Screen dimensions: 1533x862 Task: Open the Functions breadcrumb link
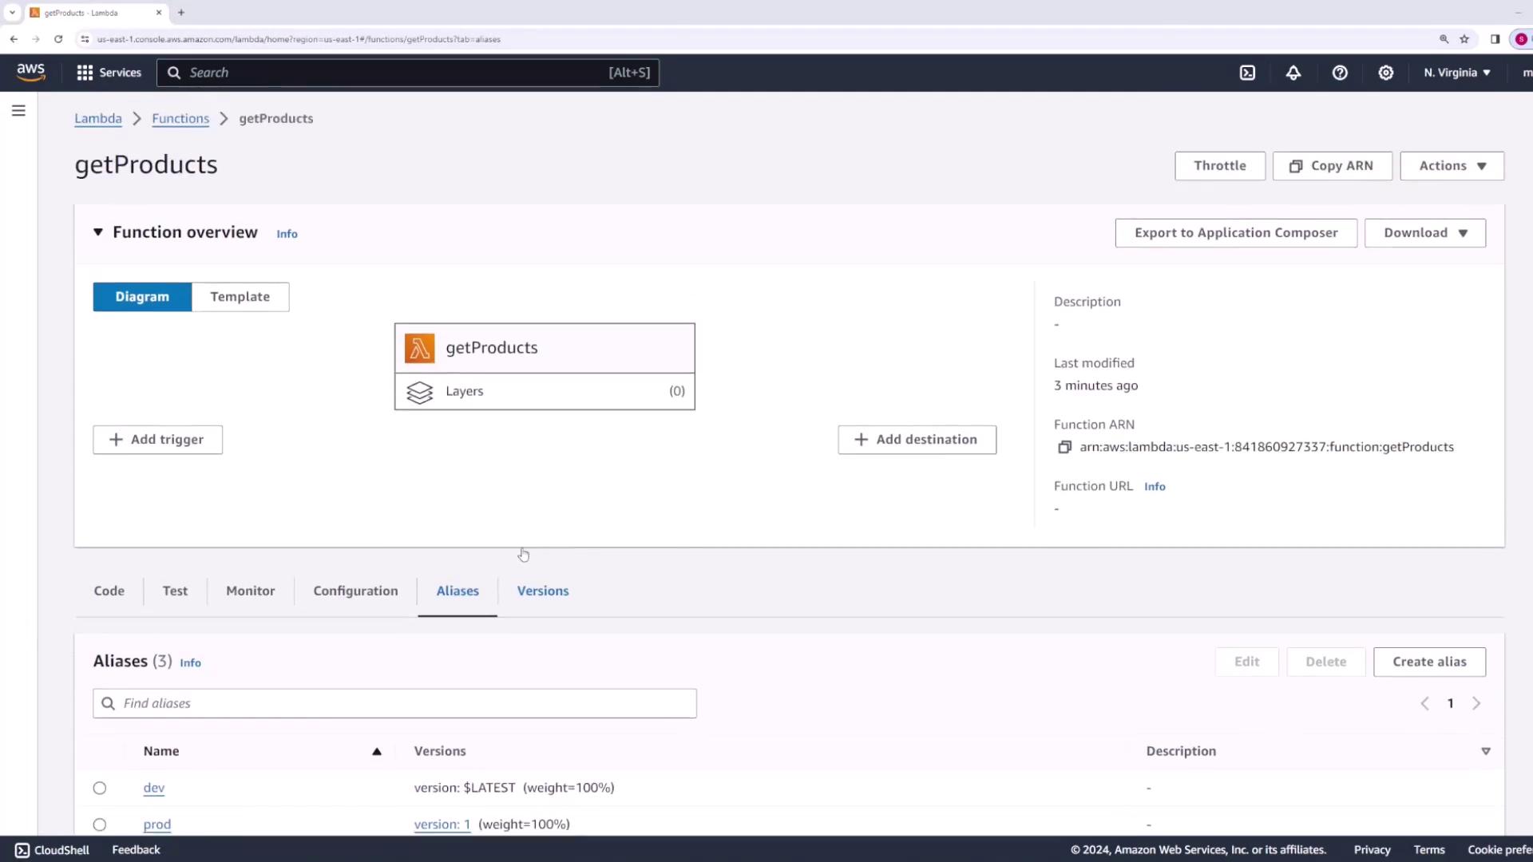[180, 118]
